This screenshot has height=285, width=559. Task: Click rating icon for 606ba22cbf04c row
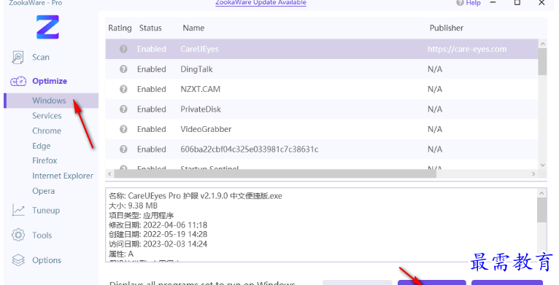pos(123,149)
